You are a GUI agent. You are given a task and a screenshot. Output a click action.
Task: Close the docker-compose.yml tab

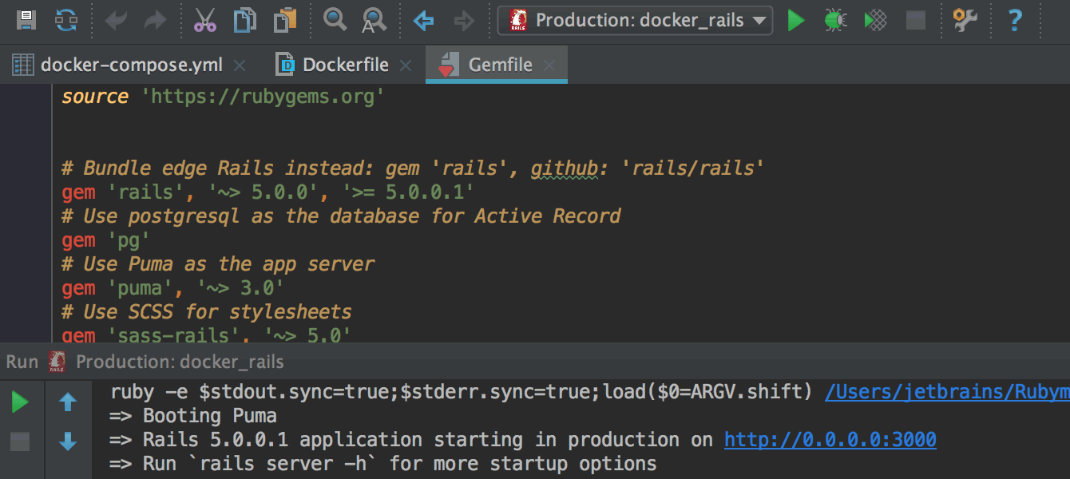240,65
